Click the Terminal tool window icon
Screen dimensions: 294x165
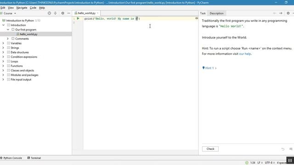pos(28,158)
